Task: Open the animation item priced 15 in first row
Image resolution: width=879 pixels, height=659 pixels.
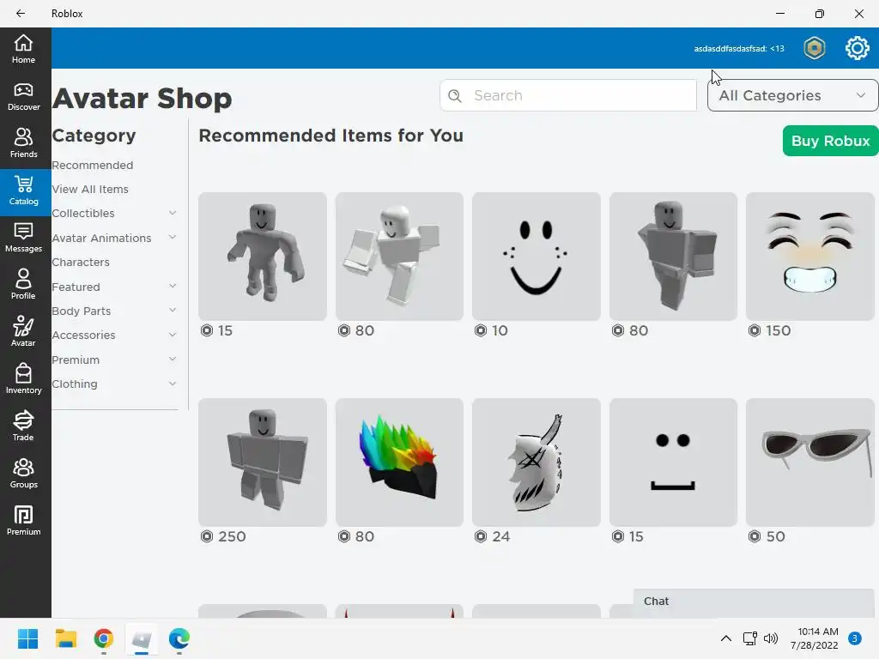Action: click(263, 257)
